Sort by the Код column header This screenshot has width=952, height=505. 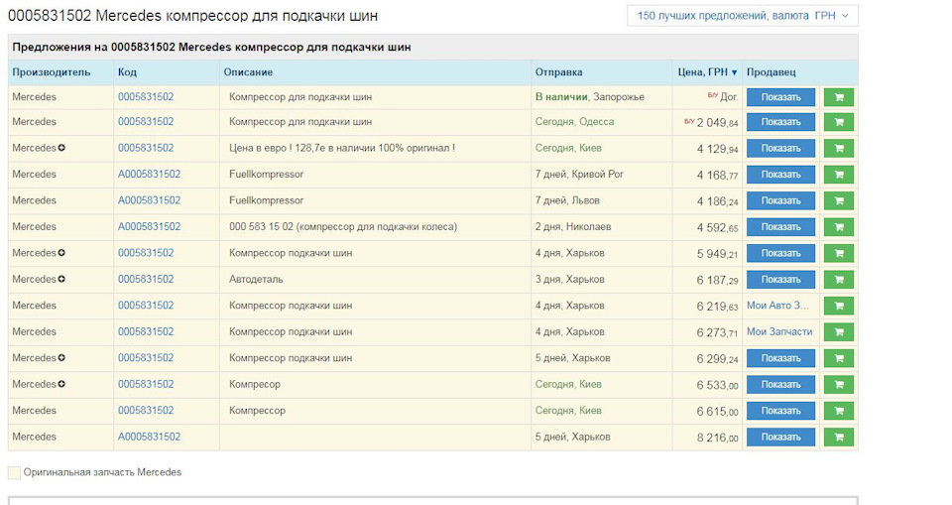pyautogui.click(x=127, y=71)
